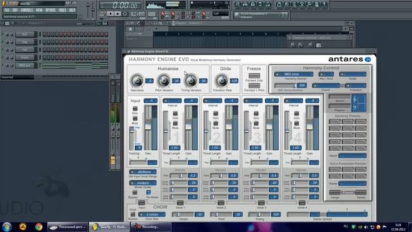Click the Stop button in the transport
This screenshot has height=232, width=412.
[x=118, y=14]
